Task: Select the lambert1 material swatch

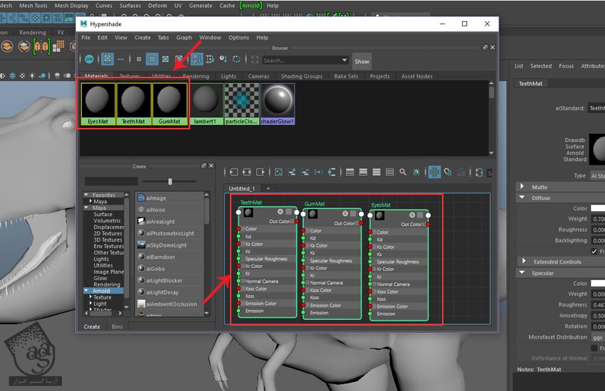Action: [x=205, y=104]
